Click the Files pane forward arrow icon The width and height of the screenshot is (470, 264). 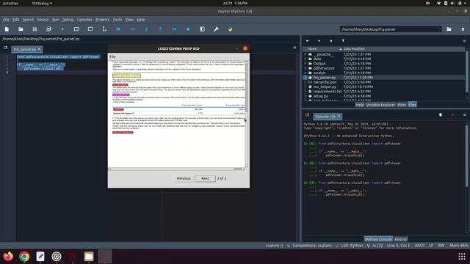[x=319, y=41]
